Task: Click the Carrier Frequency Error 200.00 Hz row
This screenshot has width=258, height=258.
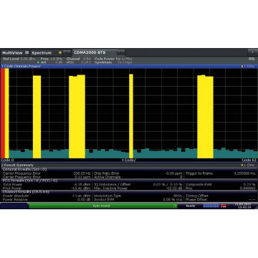Action: [x=47, y=173]
